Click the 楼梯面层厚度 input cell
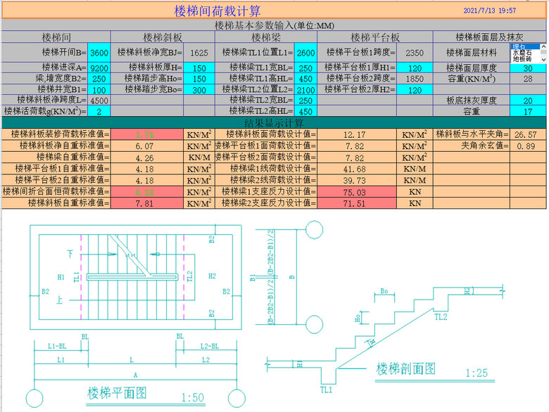Viewport: 549px width, 412px height. (x=527, y=68)
